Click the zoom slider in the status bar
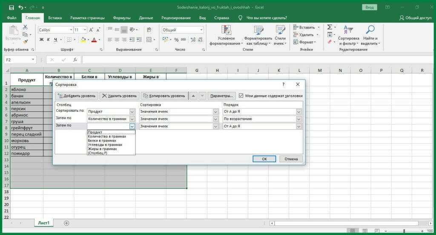Viewport: 436px width, 235px height. coord(404,230)
